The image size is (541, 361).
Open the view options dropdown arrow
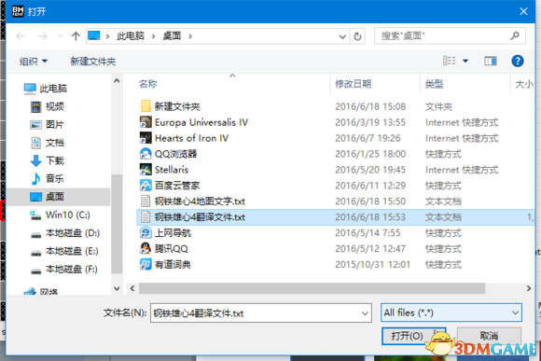[x=465, y=61]
